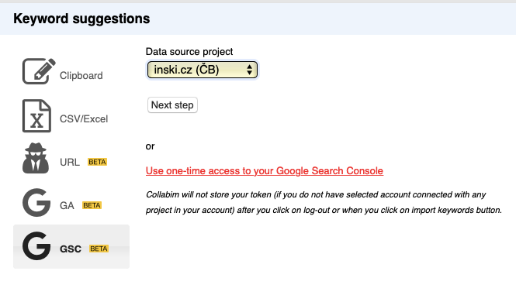The image size is (516, 295).
Task: Switch to URL source
Action: [71, 160]
